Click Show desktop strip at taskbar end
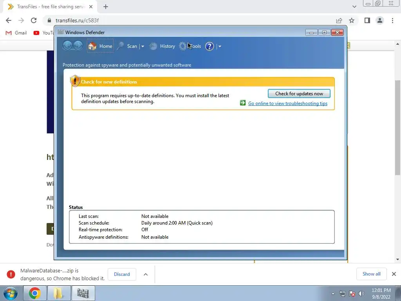 point(398,293)
